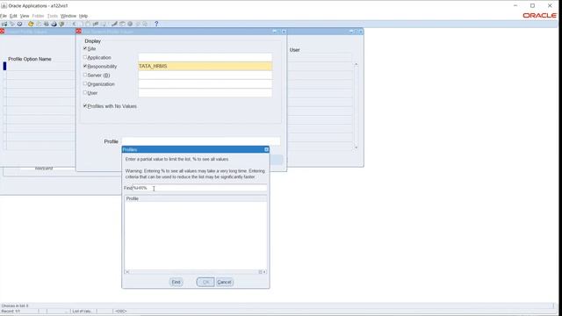
Task: Click scroll-right arrow in Profiles list
Action: click(x=264, y=272)
